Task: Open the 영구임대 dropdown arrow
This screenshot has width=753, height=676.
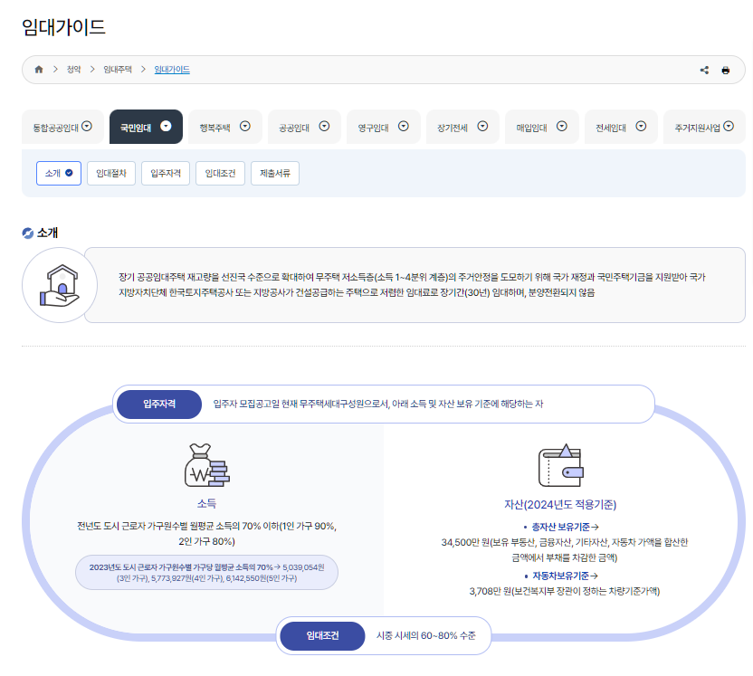Action: coord(404,126)
